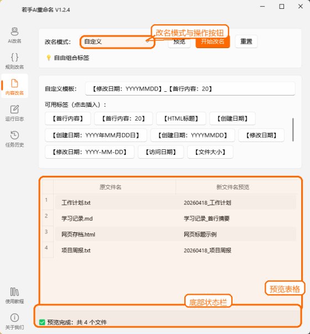Open the AI改名 robot icon
The width and height of the screenshot is (310, 334).
coord(14,32)
